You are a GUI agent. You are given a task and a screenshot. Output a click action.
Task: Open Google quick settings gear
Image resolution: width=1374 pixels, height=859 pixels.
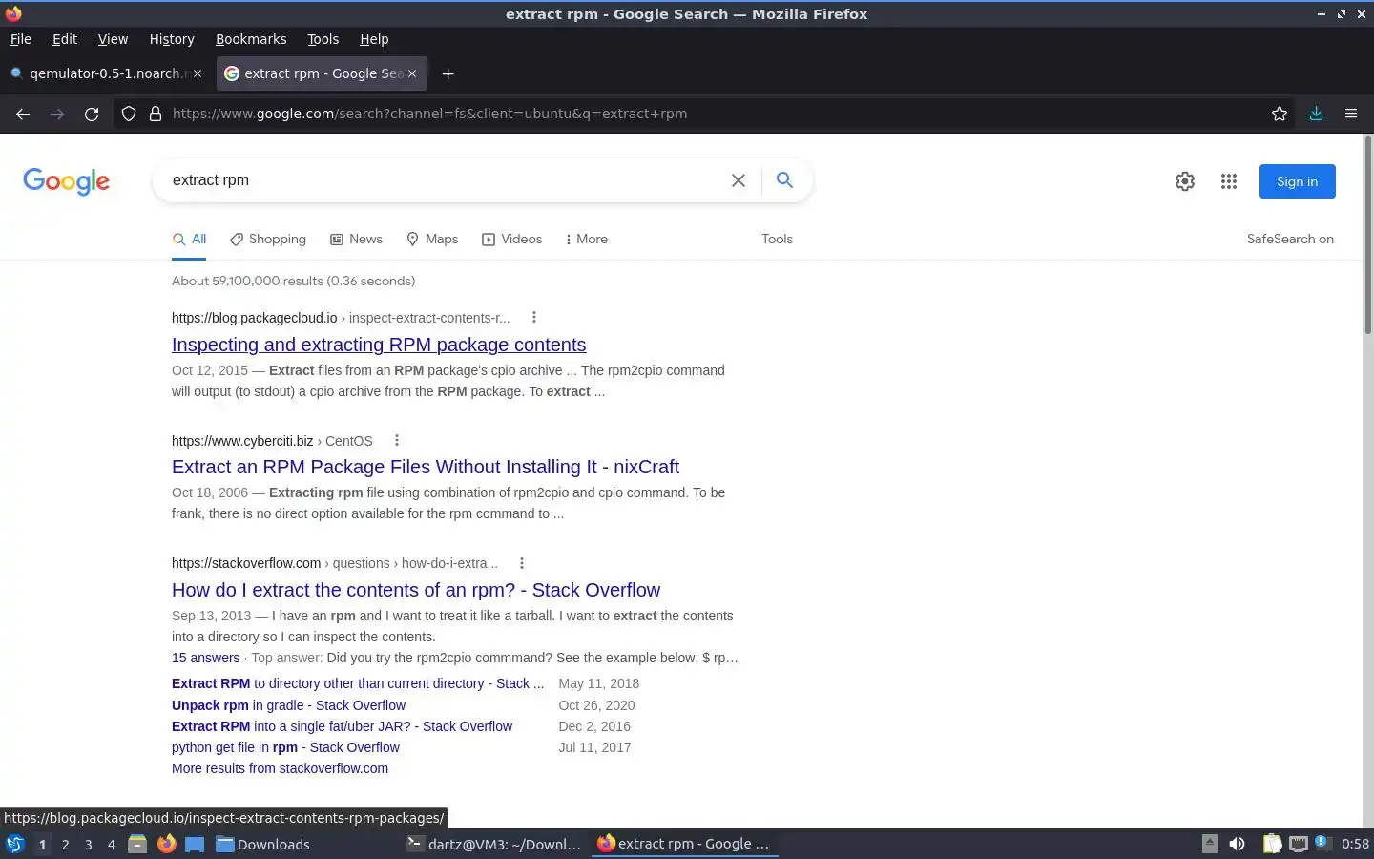coord(1185,181)
